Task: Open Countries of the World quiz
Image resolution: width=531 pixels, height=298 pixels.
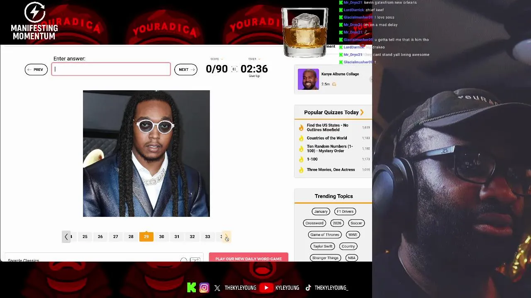Action: (327, 138)
